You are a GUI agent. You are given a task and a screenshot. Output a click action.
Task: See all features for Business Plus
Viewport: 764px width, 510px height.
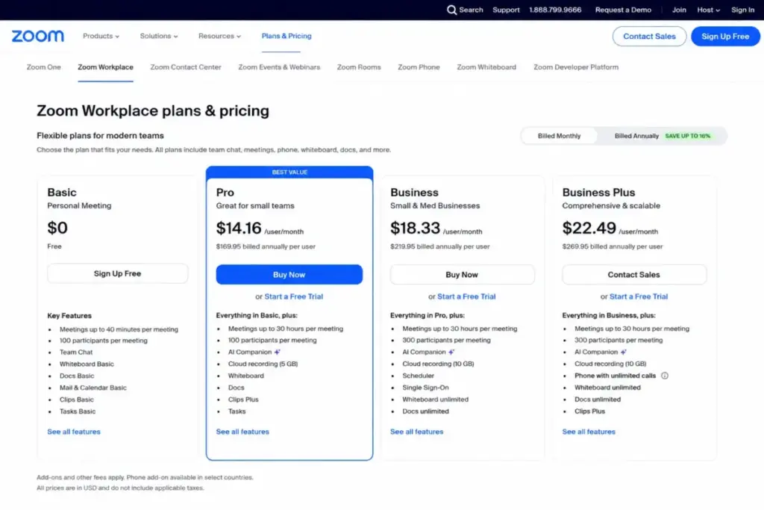589,432
